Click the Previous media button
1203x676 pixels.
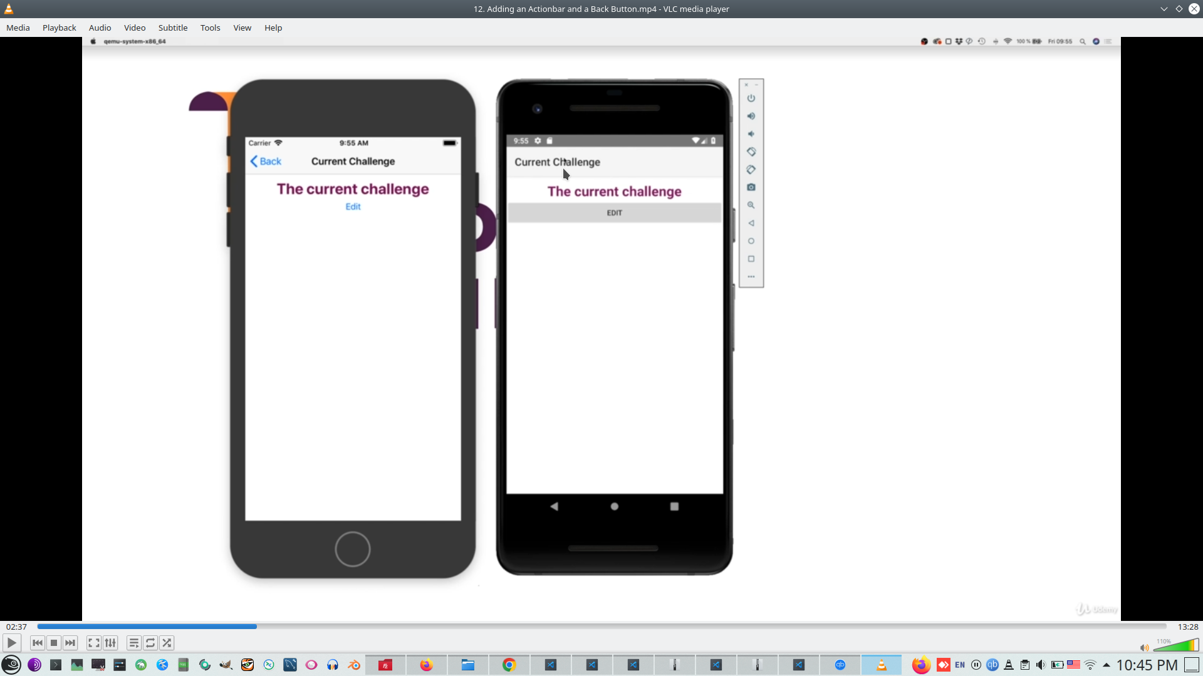pos(38,643)
